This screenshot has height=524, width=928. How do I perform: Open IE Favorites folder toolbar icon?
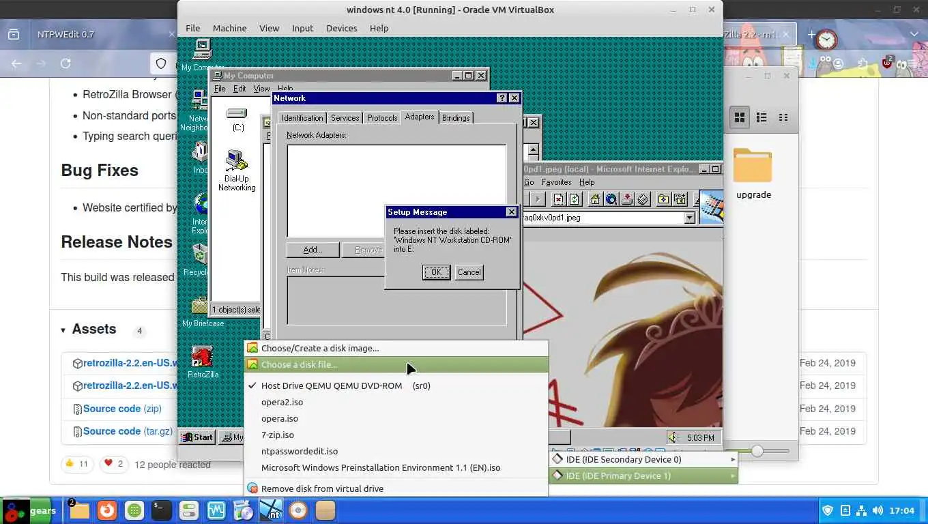663,199
